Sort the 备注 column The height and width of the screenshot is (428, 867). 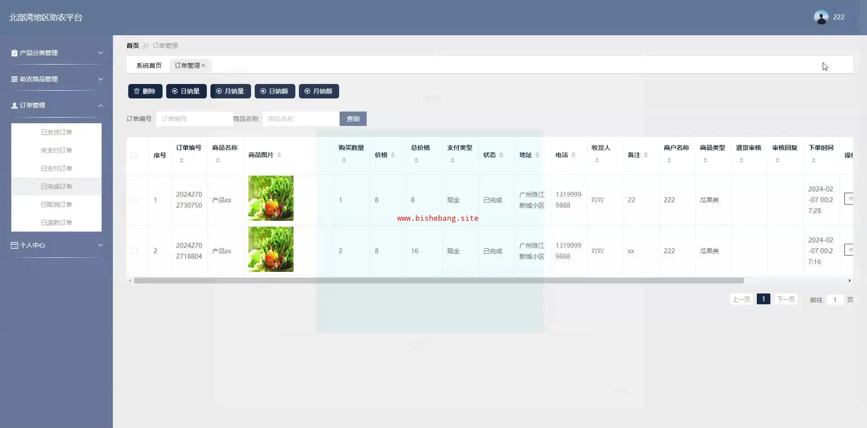[x=646, y=155]
